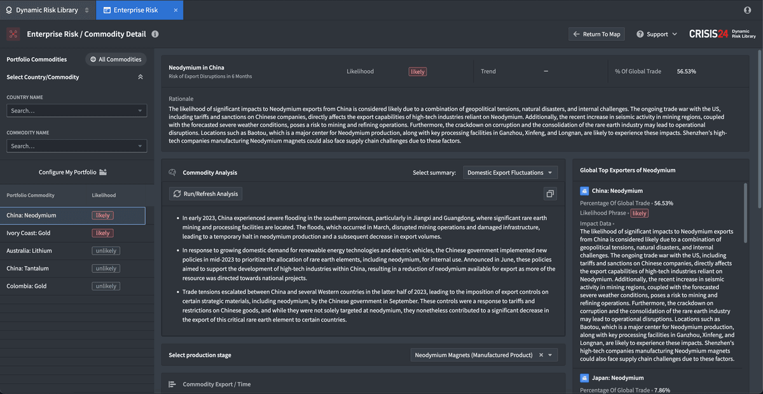Click the Portfolio Commodity column header
The width and height of the screenshot is (763, 394).
tap(31, 195)
